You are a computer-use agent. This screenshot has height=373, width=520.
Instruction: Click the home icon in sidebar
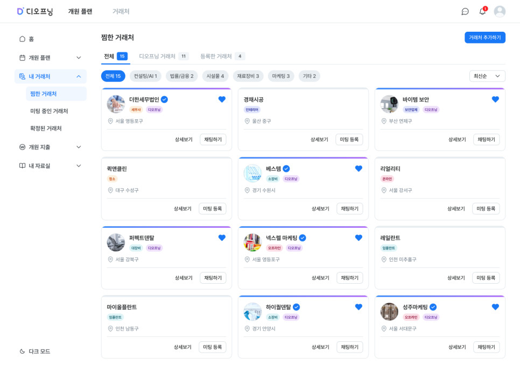coord(22,39)
